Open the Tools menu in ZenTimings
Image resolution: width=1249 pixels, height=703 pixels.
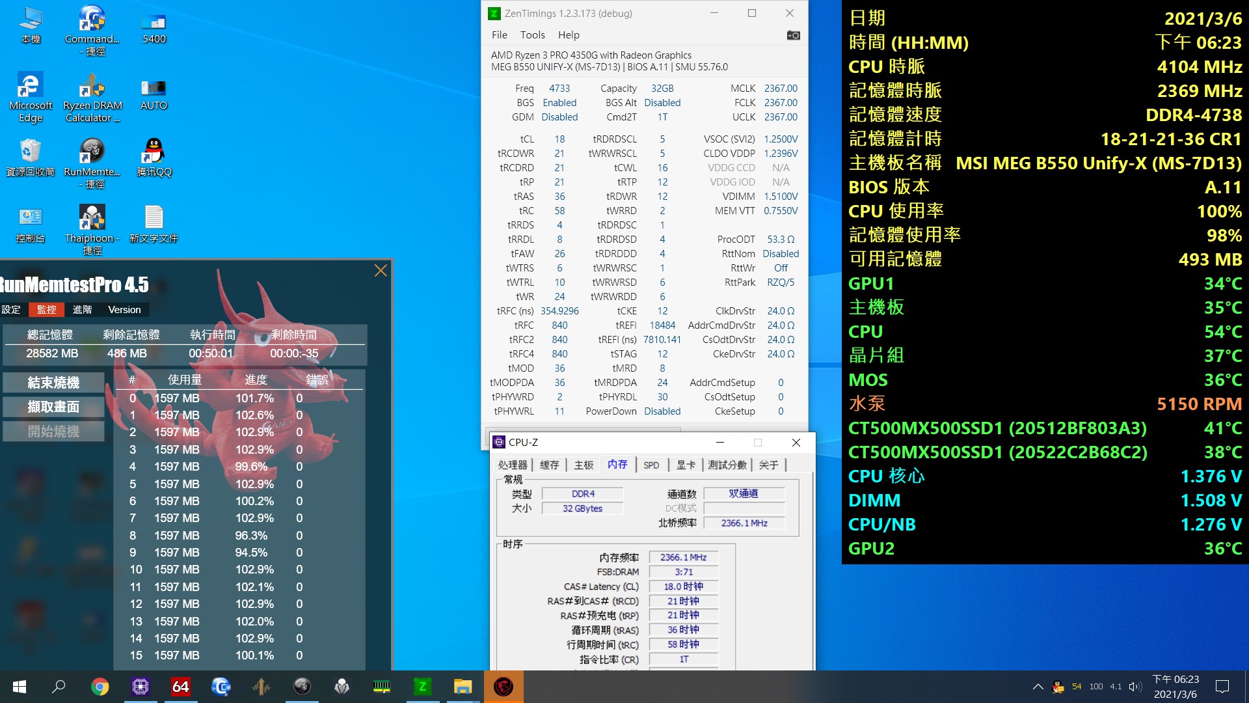pyautogui.click(x=532, y=35)
